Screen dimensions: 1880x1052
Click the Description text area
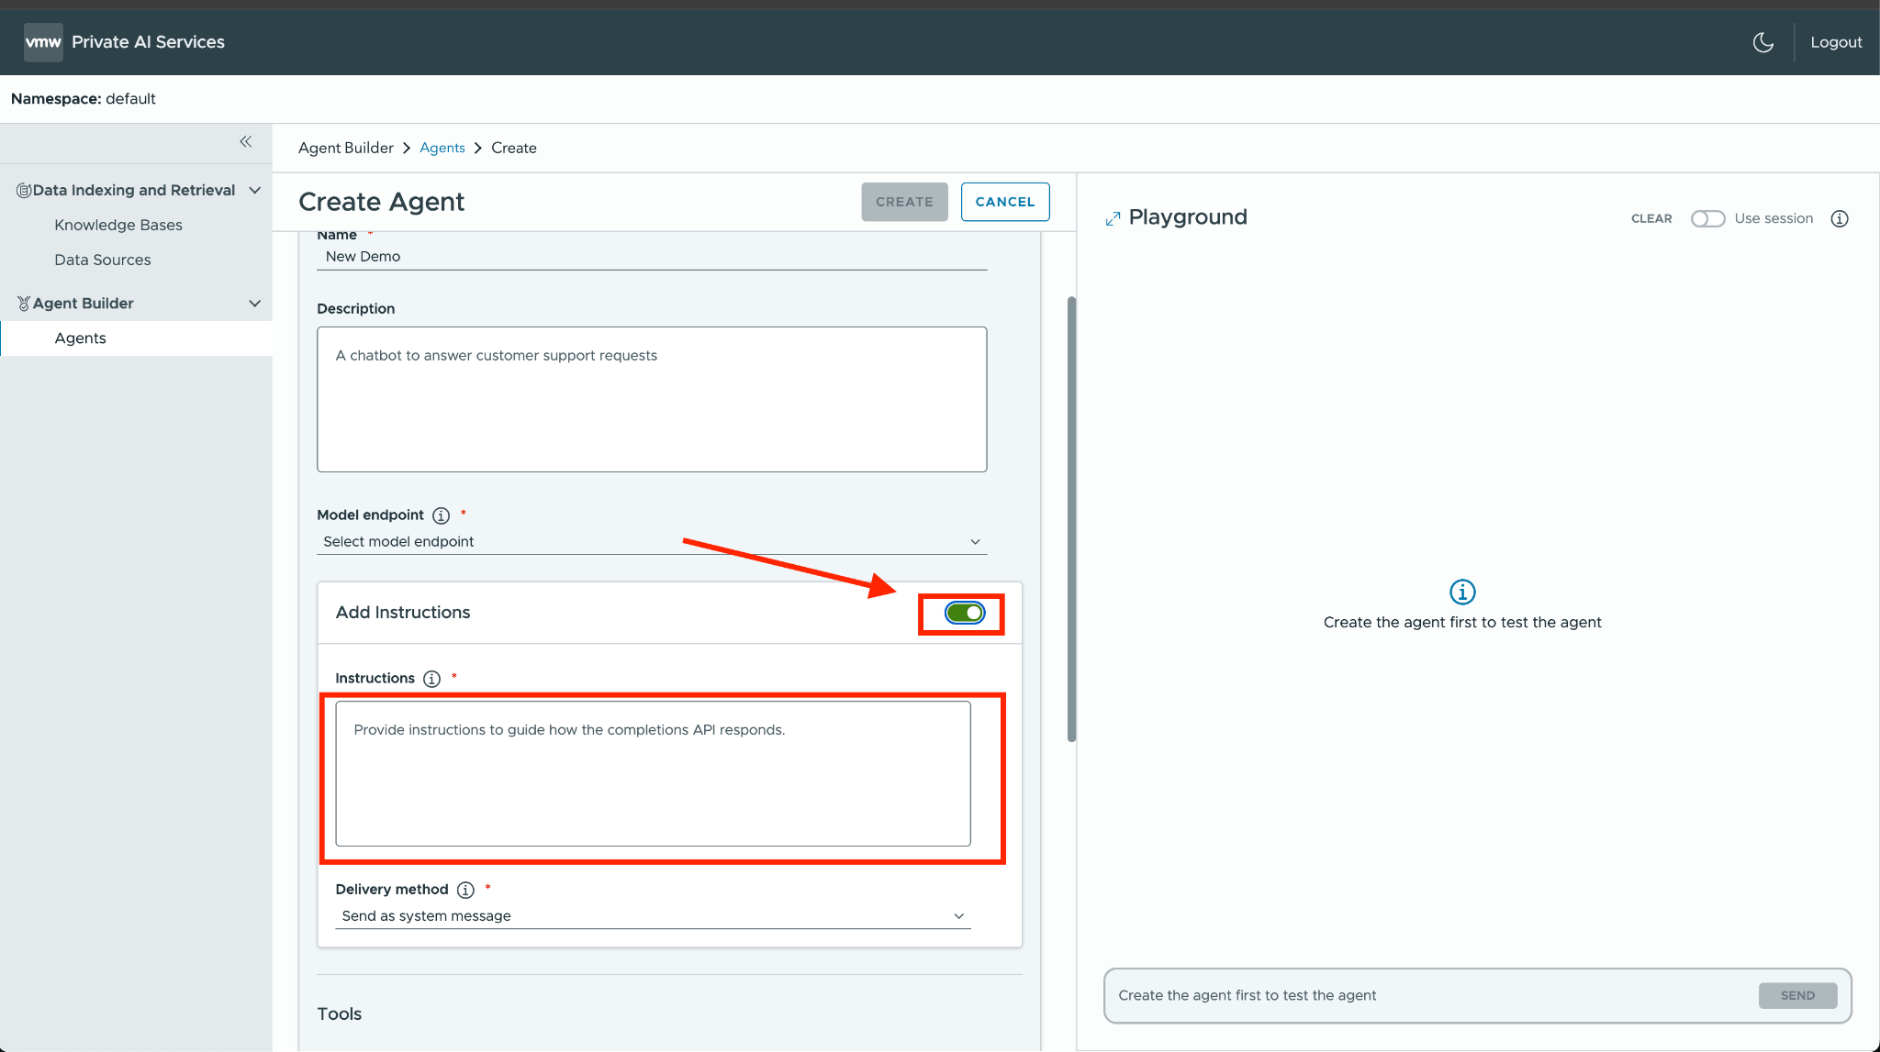pos(652,399)
